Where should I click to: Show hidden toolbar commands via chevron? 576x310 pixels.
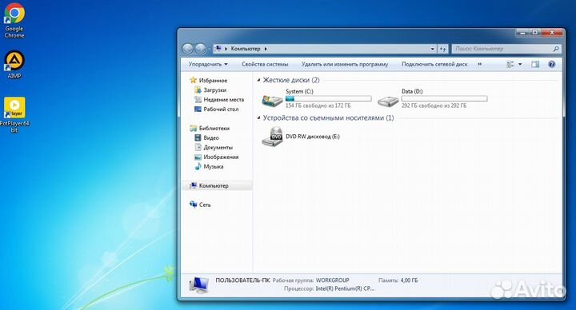click(x=479, y=64)
